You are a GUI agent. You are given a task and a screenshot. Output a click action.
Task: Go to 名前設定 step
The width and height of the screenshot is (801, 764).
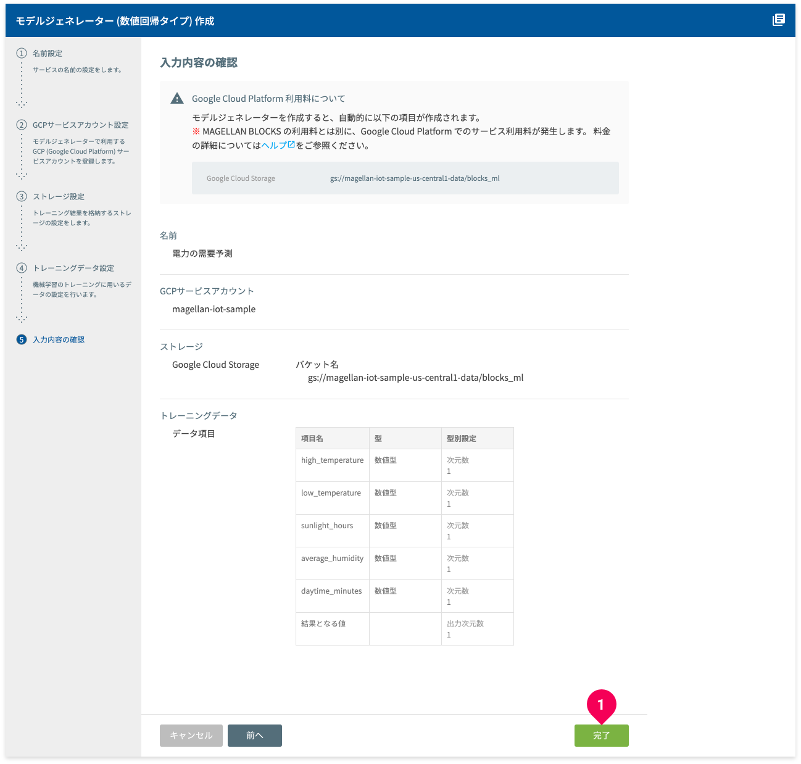(48, 54)
